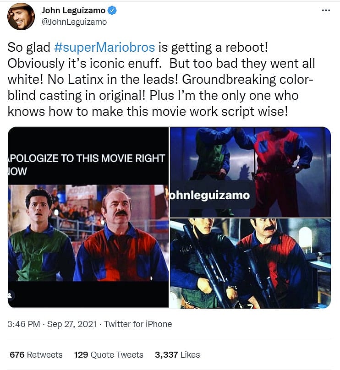340x370 pixels.
Task: View the 129 Quote Tweets
Action: [x=109, y=355]
